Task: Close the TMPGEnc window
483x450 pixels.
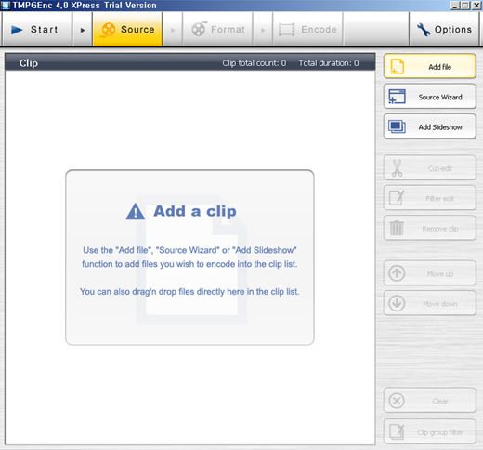Action: click(476, 6)
